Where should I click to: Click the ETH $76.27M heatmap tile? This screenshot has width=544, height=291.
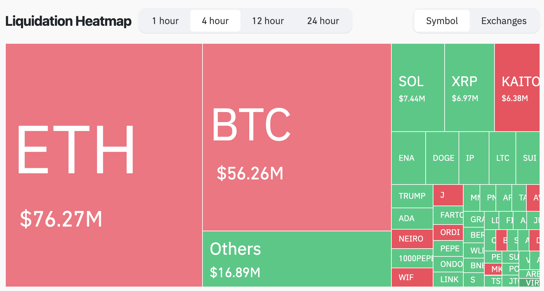point(104,165)
